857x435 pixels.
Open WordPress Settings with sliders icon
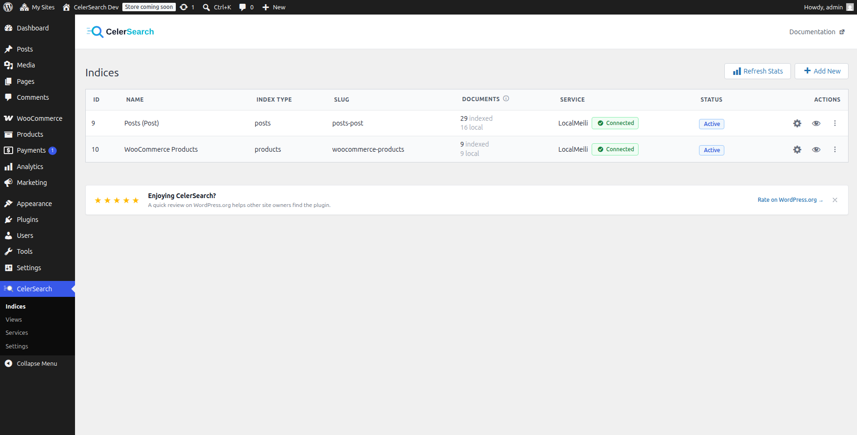pyautogui.click(x=38, y=268)
